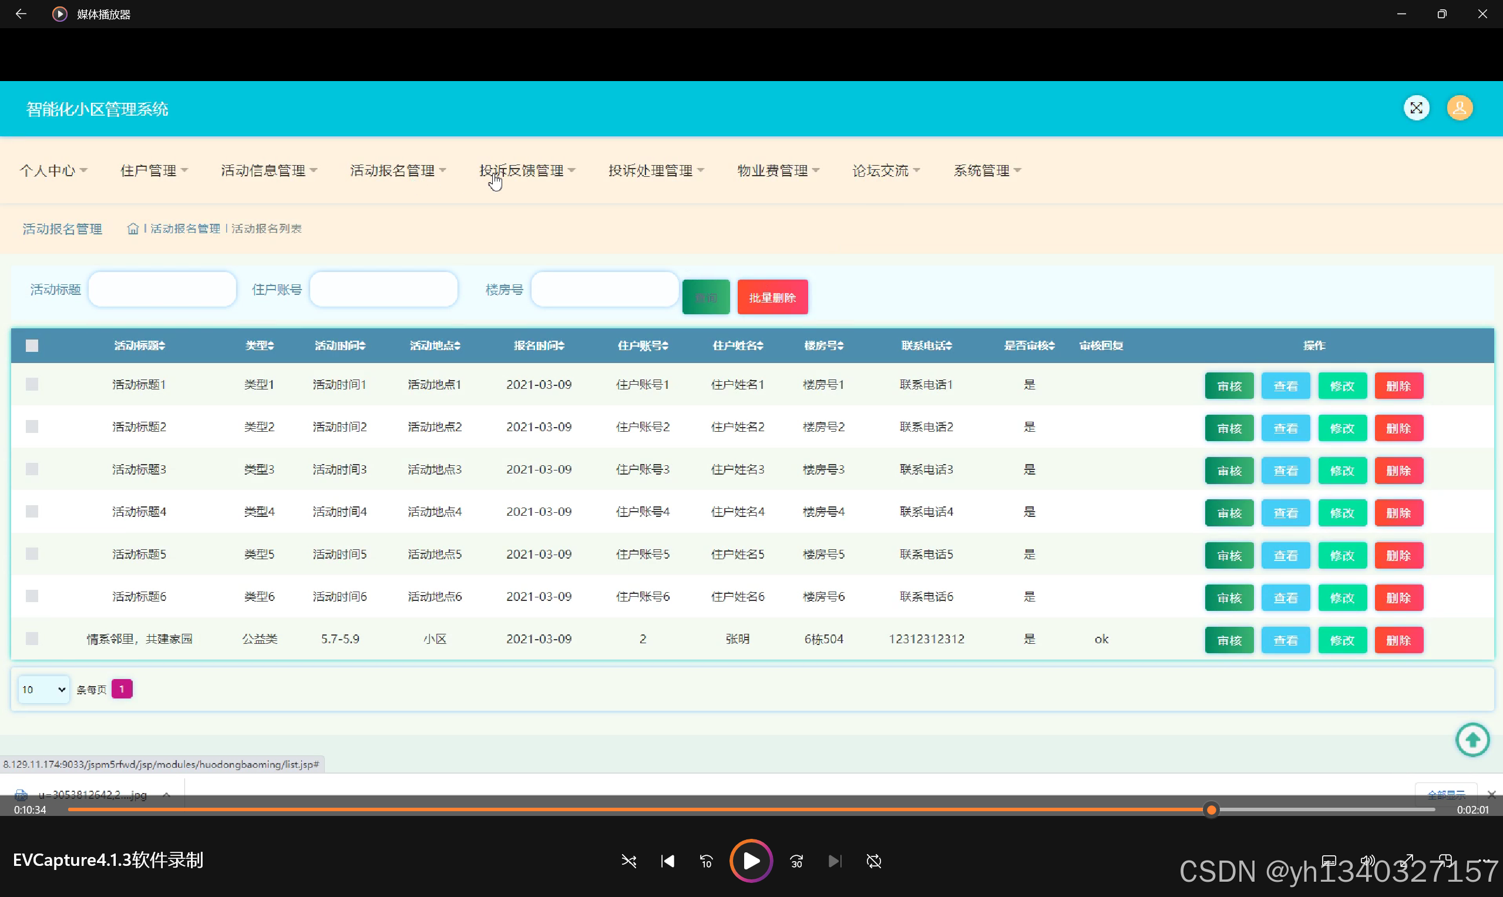Open the rows-per-page dropdown showing 10
1503x897 pixels.
[x=43, y=689]
